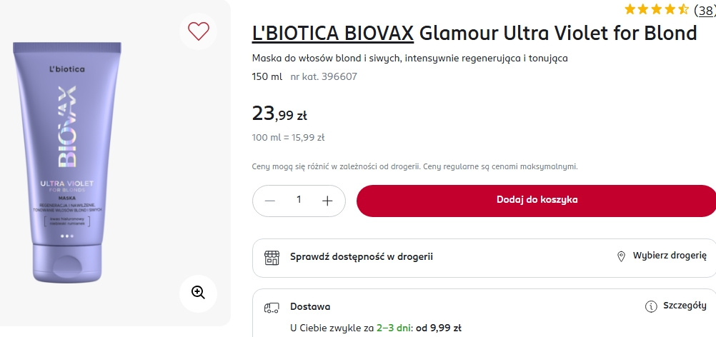Add product to wishlist with heart icon

(x=198, y=31)
